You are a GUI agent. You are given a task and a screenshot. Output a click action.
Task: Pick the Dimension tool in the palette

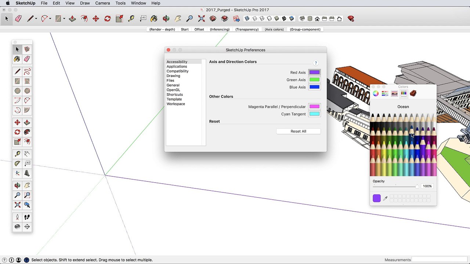(27, 154)
